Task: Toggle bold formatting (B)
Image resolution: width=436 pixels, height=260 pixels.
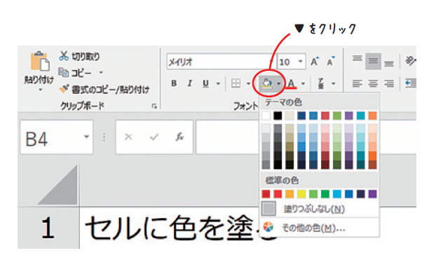Action: (174, 83)
